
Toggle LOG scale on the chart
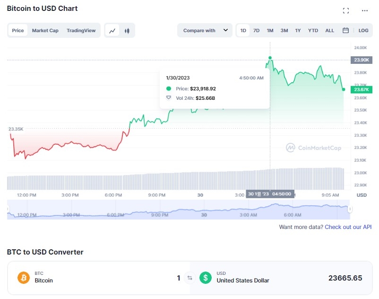pos(363,31)
